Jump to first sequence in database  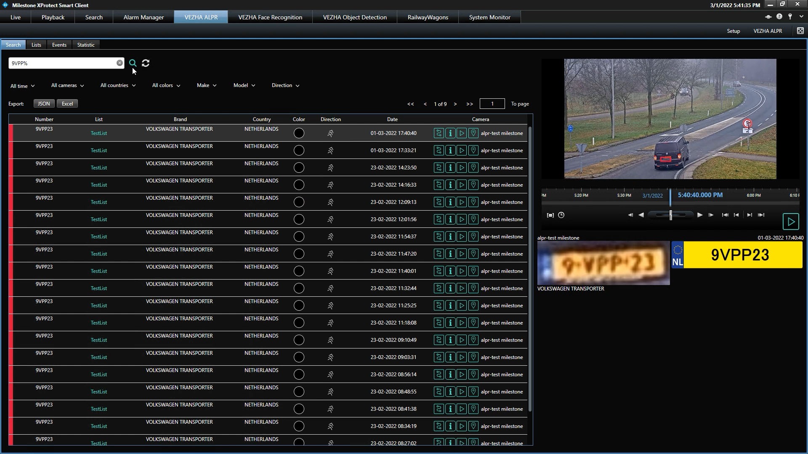[725, 215]
